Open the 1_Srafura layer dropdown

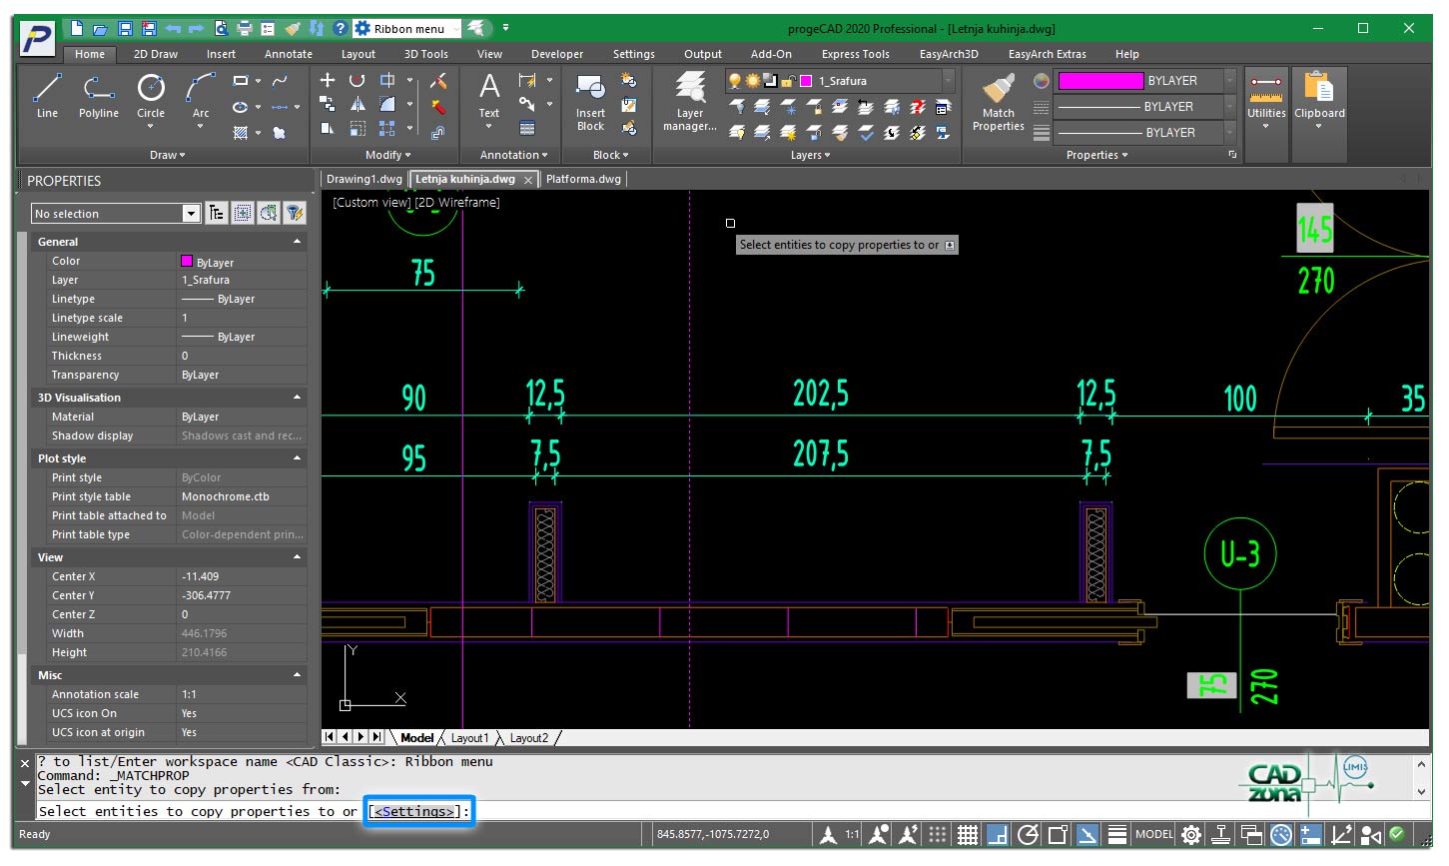[x=948, y=81]
